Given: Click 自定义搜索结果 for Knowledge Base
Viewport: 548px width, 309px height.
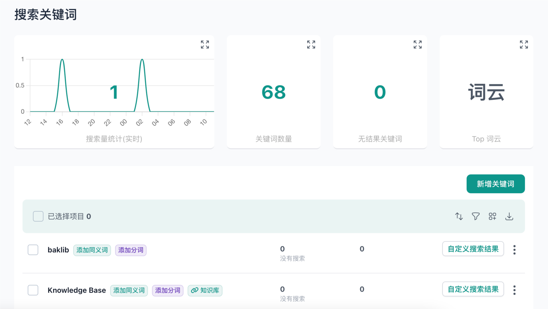Looking at the screenshot, I should (x=473, y=289).
